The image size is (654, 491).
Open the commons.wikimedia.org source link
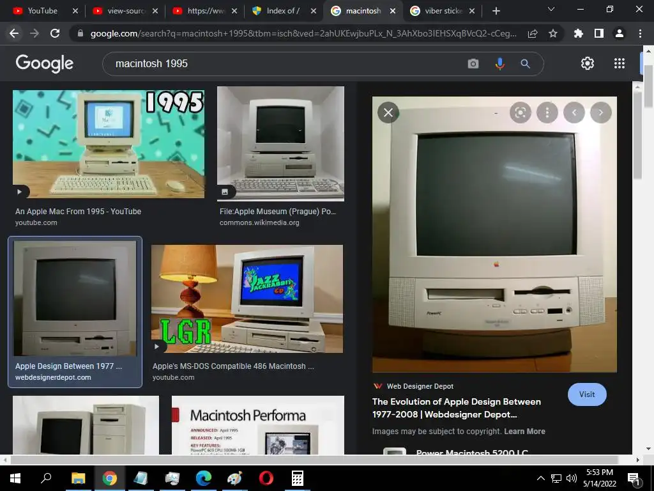point(259,222)
